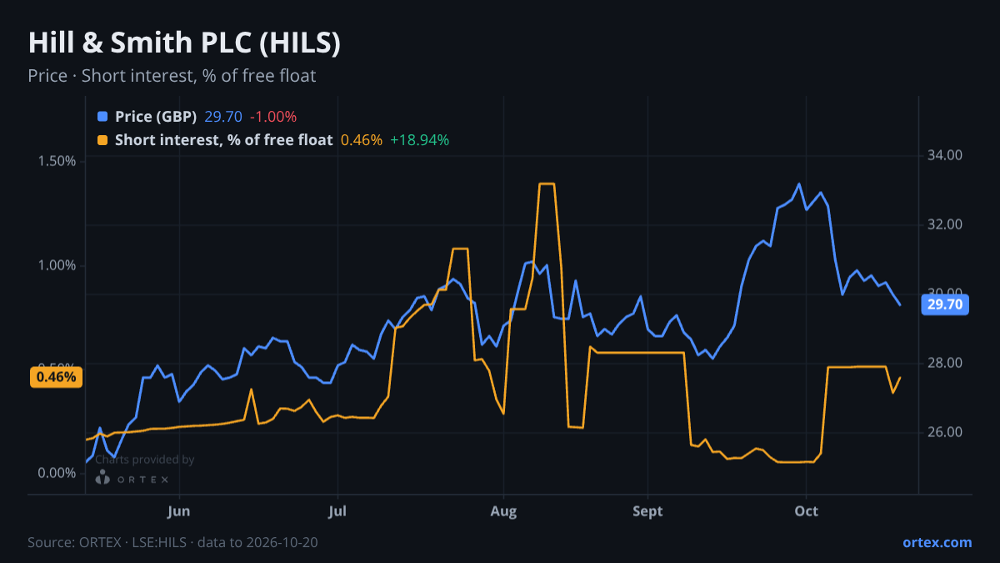Click the 1.50% left axis label
This screenshot has height=563, width=1000.
56,161
